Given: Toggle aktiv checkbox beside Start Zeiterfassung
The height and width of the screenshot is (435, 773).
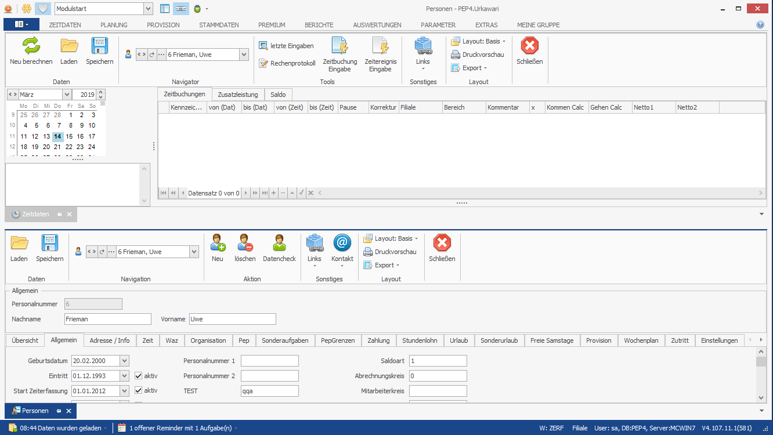Looking at the screenshot, I should click(139, 390).
